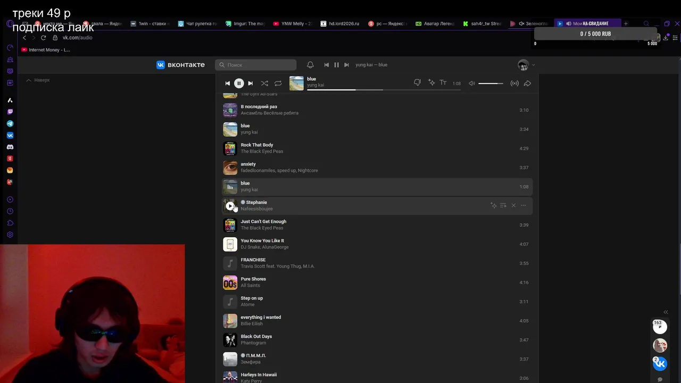This screenshot has width=681, height=383.
Task: Click header next track button
Action: coord(346,65)
